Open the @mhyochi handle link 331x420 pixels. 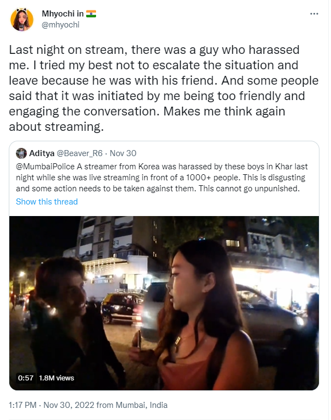[x=61, y=25]
